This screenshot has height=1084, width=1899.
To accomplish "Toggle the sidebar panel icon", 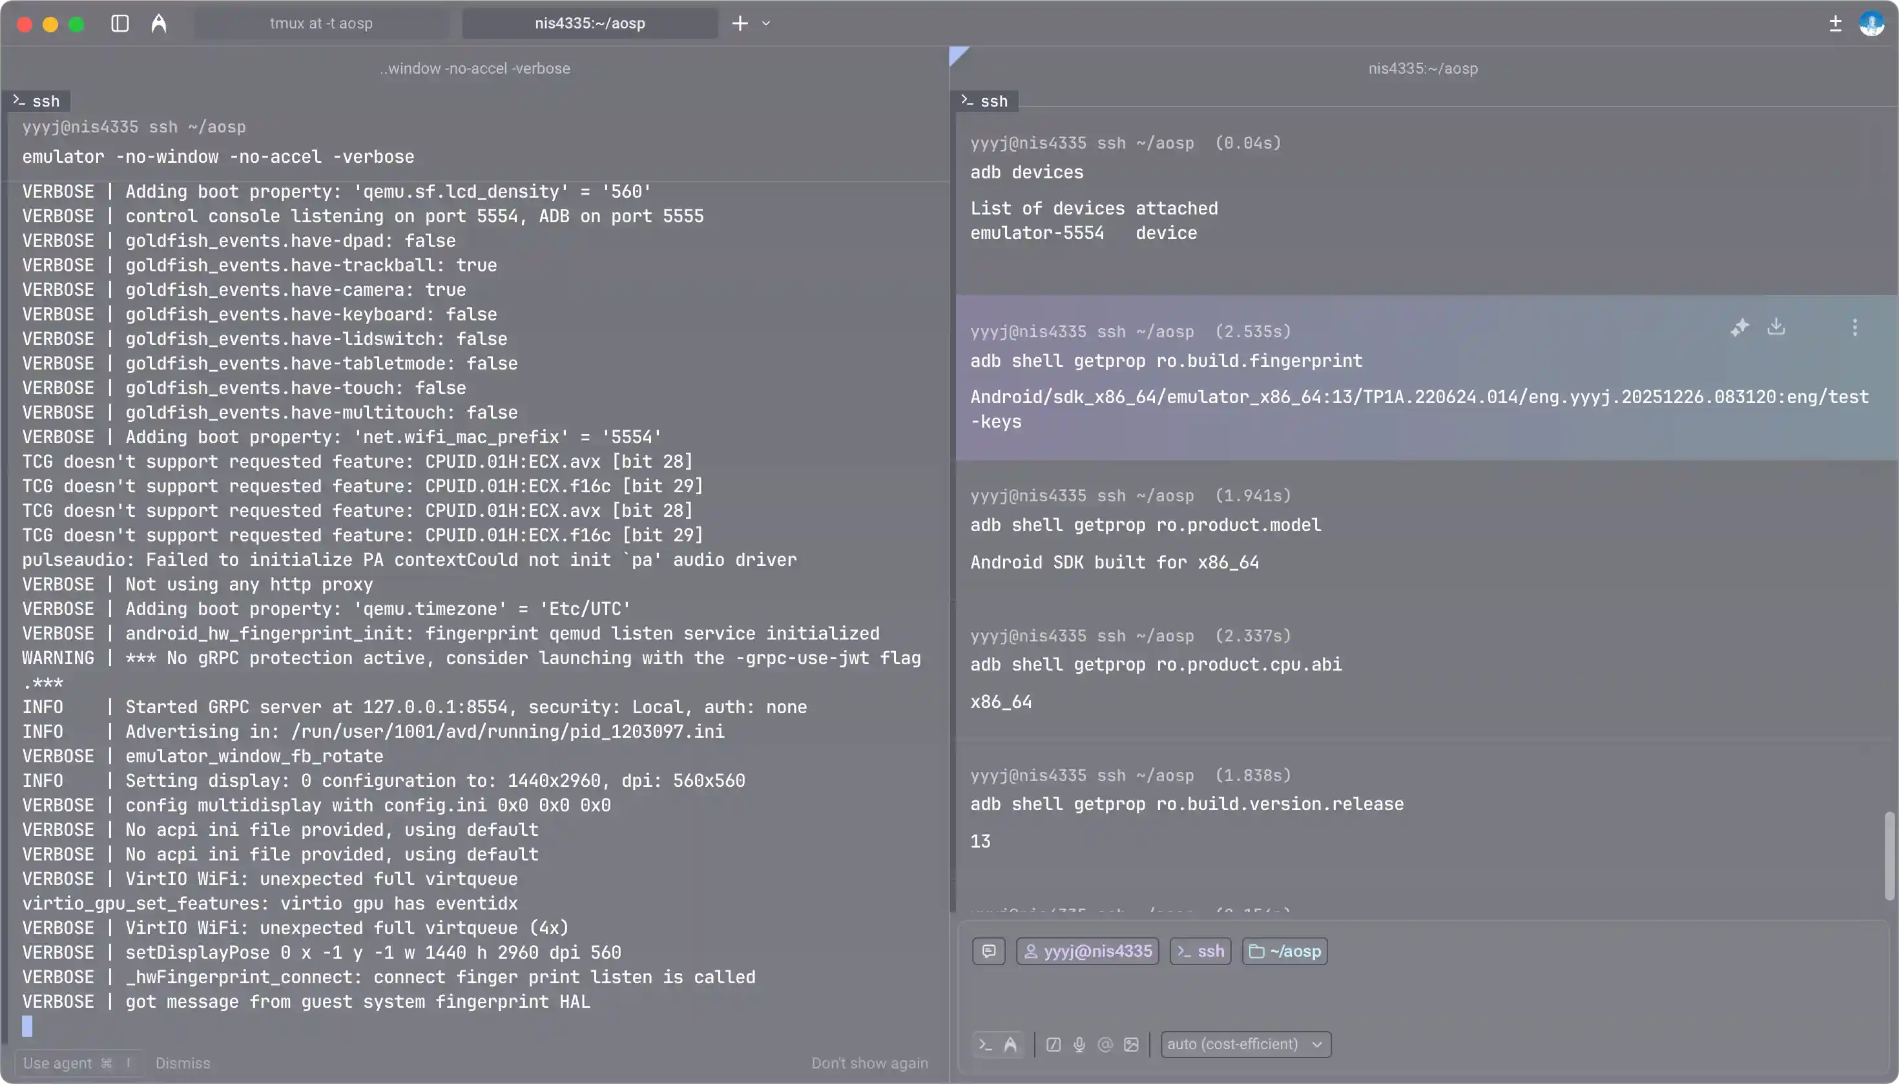I will 120,24.
